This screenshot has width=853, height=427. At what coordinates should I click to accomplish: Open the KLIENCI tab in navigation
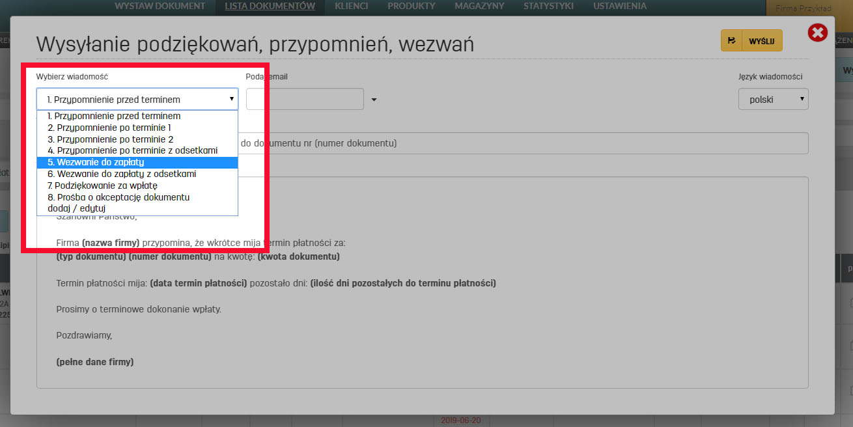(x=351, y=7)
